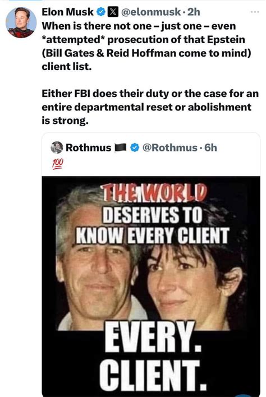Image resolution: width=266 pixels, height=397 pixels.
Task: Click the blue verified badge beside Elon Musk
Action: click(102, 12)
